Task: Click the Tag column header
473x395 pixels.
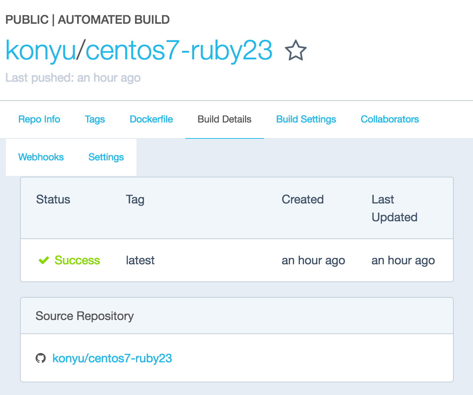Action: [135, 199]
